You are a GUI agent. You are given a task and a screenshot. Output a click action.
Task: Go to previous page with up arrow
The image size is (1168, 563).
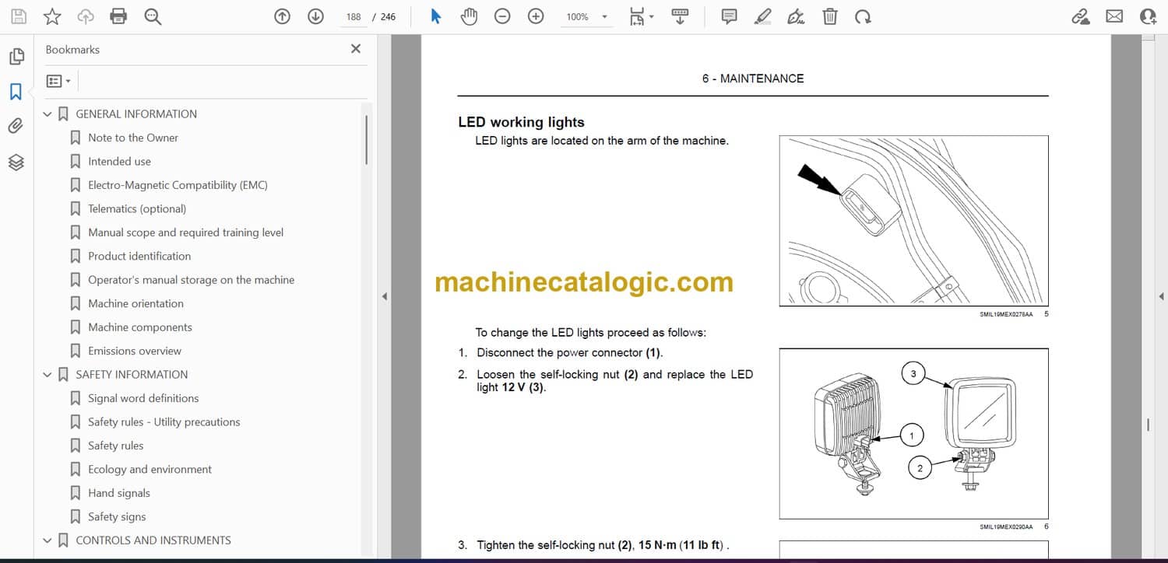click(x=283, y=16)
